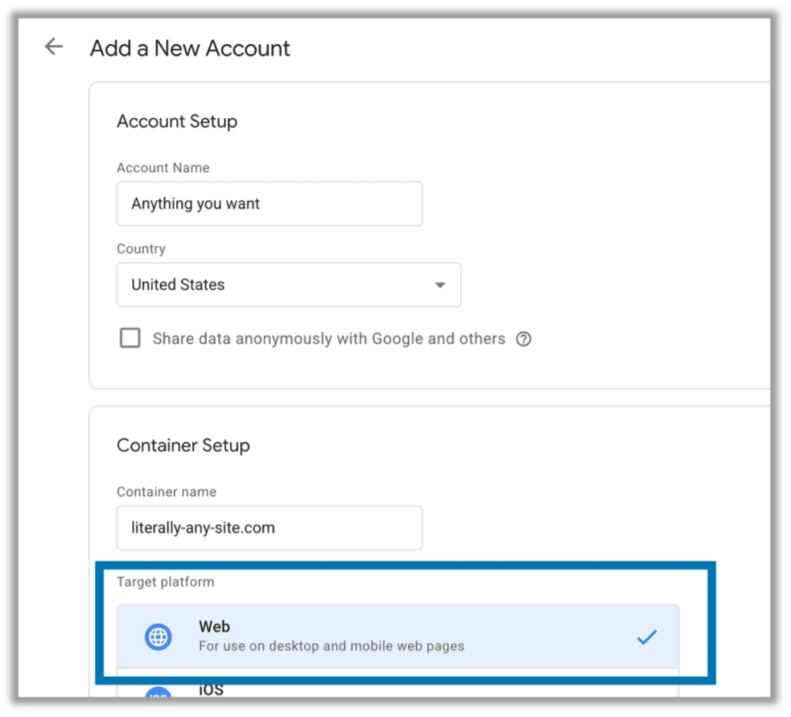Image resolution: width=791 pixels, height=717 pixels.
Task: Tap the help icon after the data sharing label
Action: [x=524, y=339]
